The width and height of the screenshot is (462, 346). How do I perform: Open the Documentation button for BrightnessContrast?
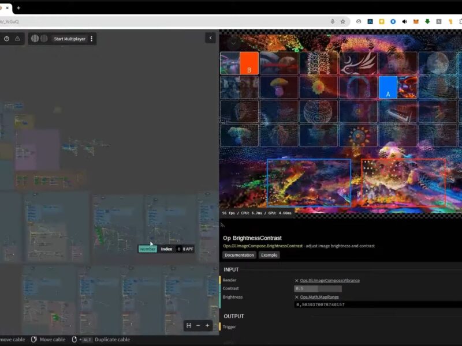[239, 255]
